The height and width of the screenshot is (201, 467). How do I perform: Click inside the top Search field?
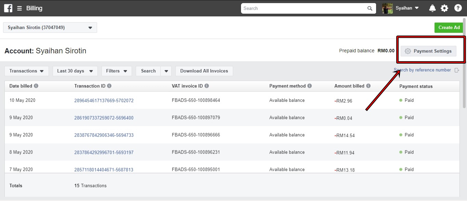(x=308, y=8)
